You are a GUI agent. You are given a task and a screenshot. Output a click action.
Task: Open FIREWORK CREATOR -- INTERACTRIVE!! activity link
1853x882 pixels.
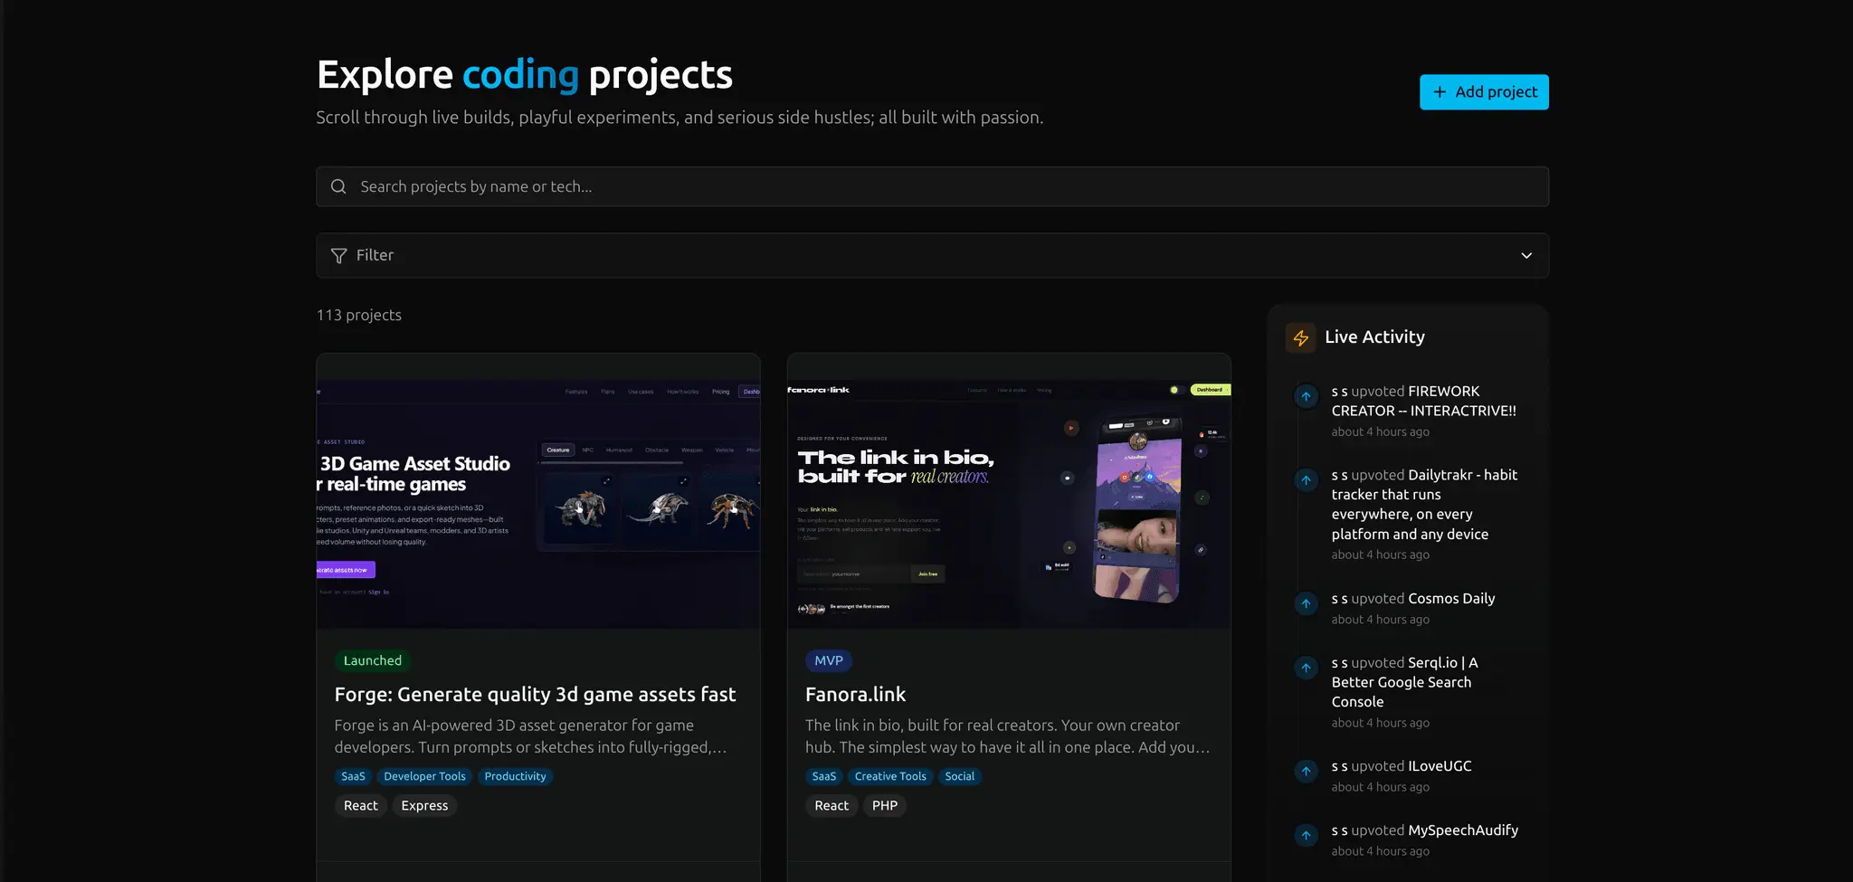click(x=1424, y=401)
